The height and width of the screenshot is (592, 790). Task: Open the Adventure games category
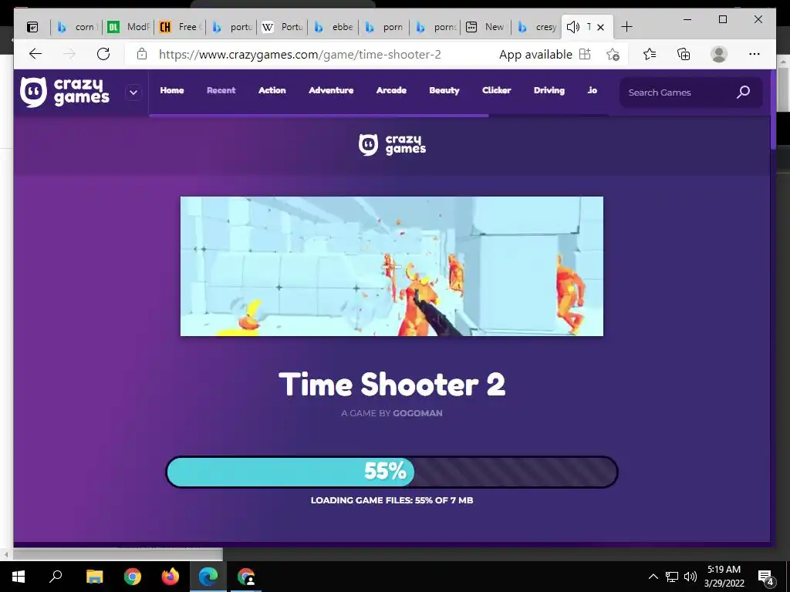pos(331,91)
